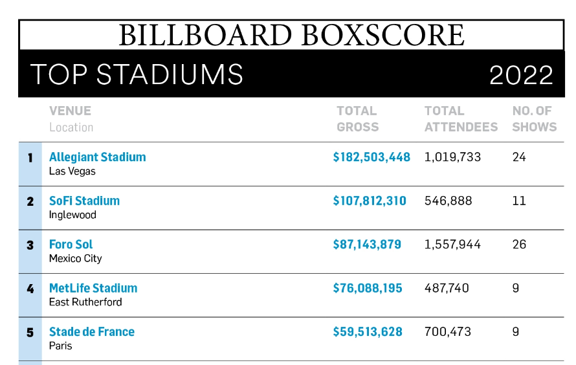
Task: Click the Total Attendees column header
Action: [461, 119]
